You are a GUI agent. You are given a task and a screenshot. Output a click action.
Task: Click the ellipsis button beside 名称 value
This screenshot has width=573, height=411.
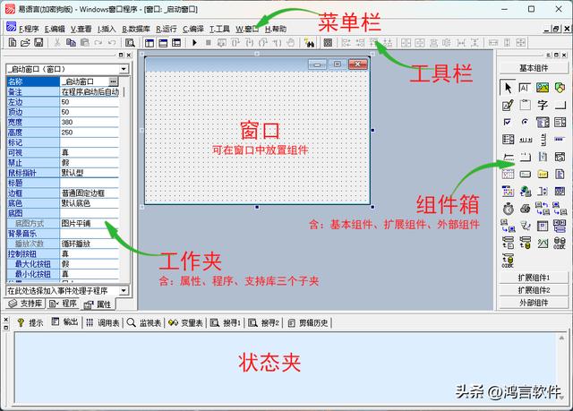click(x=114, y=81)
